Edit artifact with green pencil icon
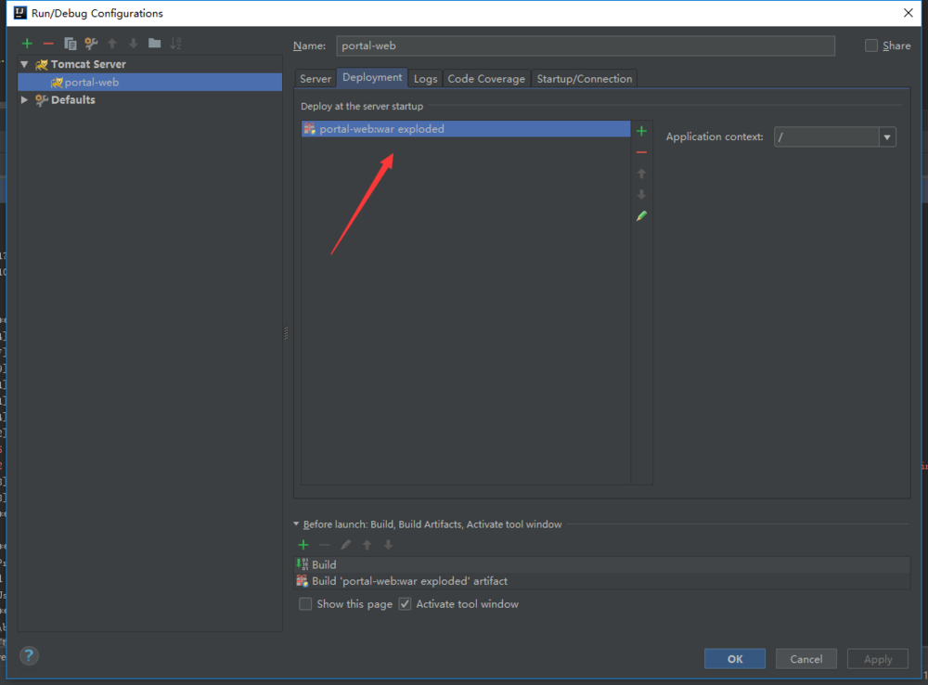Screen dimensions: 928x685 click(x=641, y=216)
